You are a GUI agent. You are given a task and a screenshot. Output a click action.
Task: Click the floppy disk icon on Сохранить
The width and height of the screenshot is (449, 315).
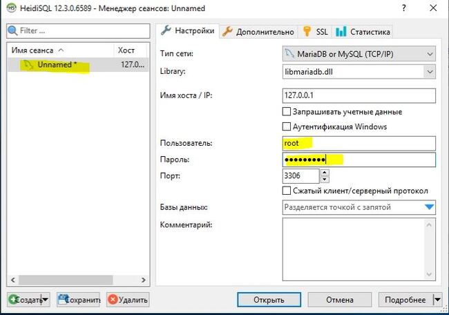[x=63, y=299]
